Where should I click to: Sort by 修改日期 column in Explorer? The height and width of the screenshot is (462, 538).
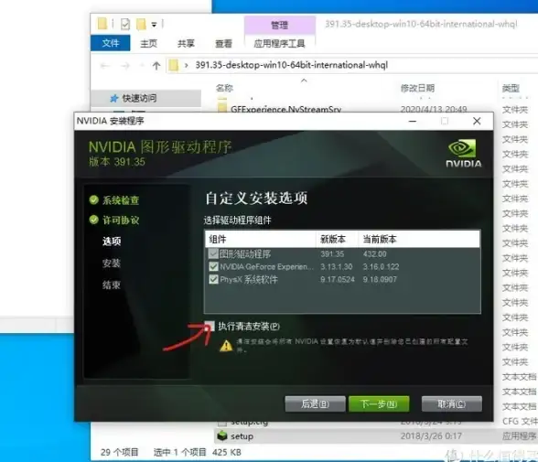coord(417,88)
